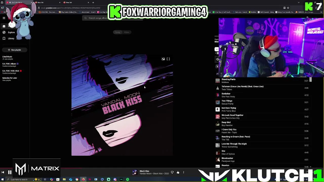Switch to Song mode

click(117, 32)
